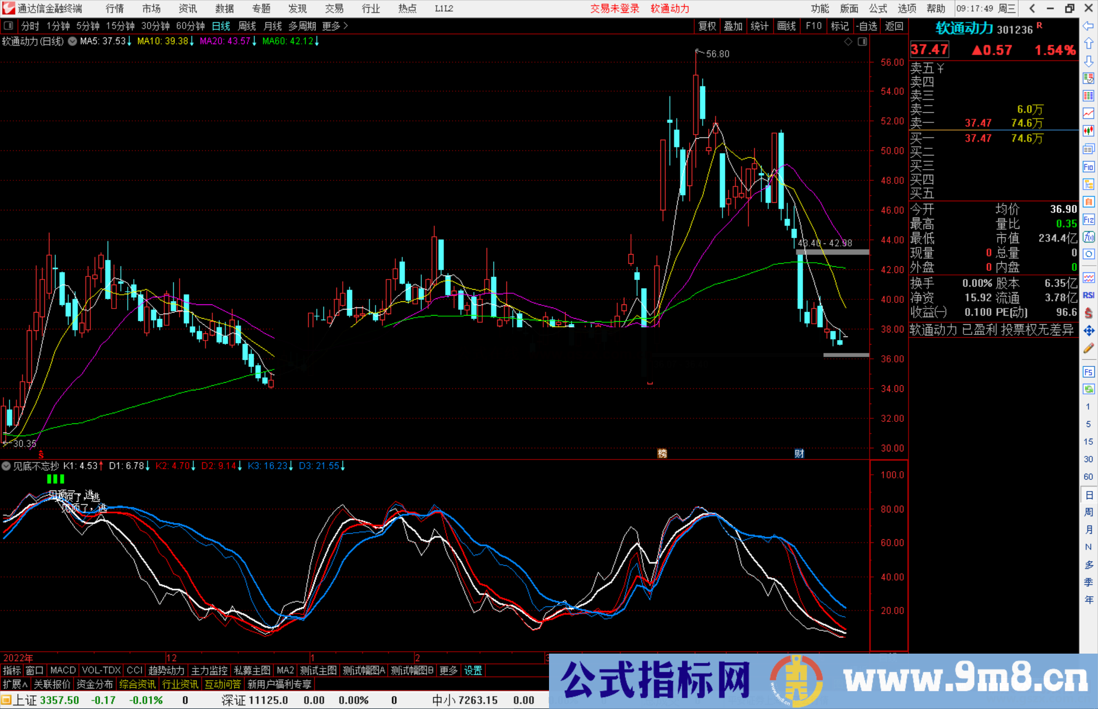Open the tree structure sidebar icon
The width and height of the screenshot is (1098, 709).
pyautogui.click(x=1088, y=184)
